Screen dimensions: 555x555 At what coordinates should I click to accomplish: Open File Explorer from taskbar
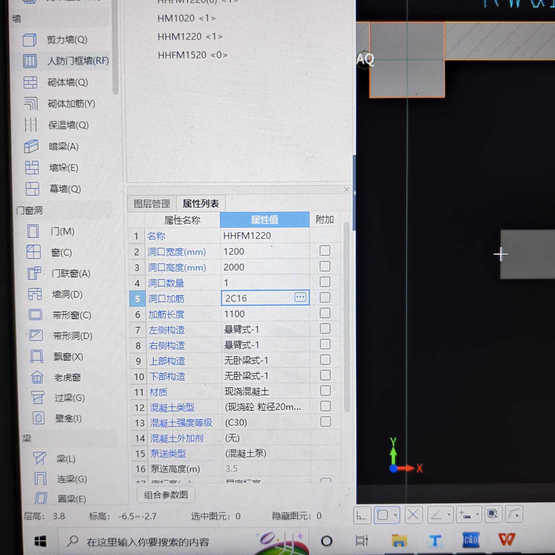click(x=399, y=541)
